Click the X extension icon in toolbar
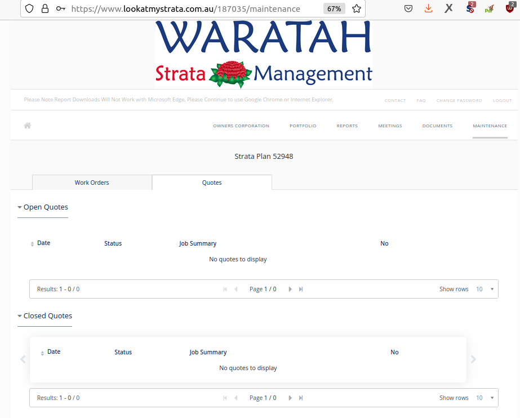Viewport: 520px width, 418px height. [x=448, y=8]
